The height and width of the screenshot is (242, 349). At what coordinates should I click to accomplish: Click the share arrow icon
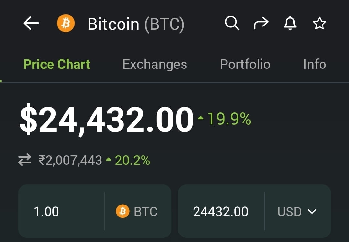pos(261,23)
